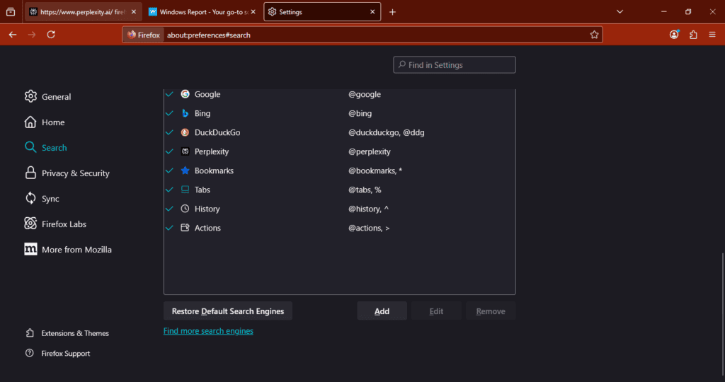Close the Settings tab

click(372, 12)
